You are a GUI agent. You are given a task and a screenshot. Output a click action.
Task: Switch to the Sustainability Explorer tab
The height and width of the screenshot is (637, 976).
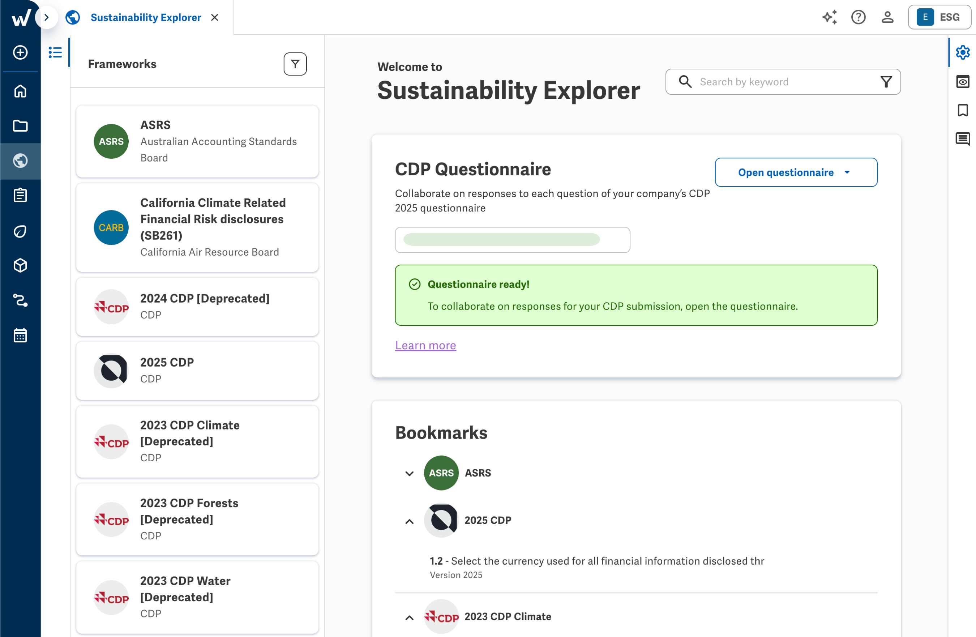tap(146, 17)
